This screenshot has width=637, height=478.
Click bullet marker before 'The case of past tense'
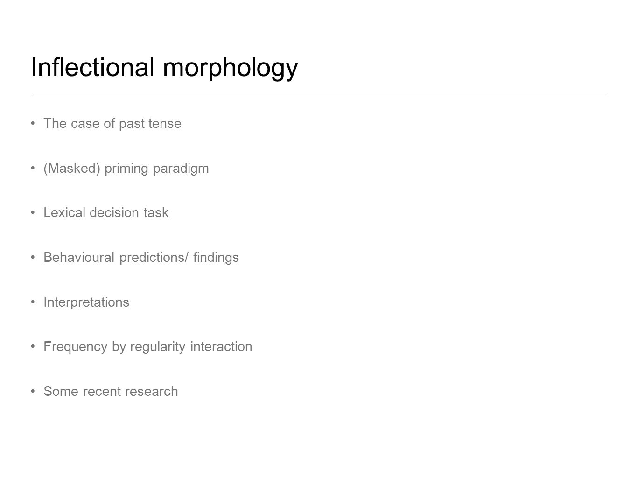33,124
